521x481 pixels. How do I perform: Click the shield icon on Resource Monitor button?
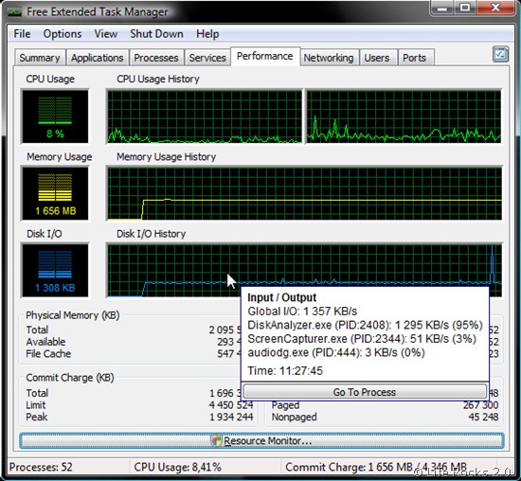click(216, 441)
